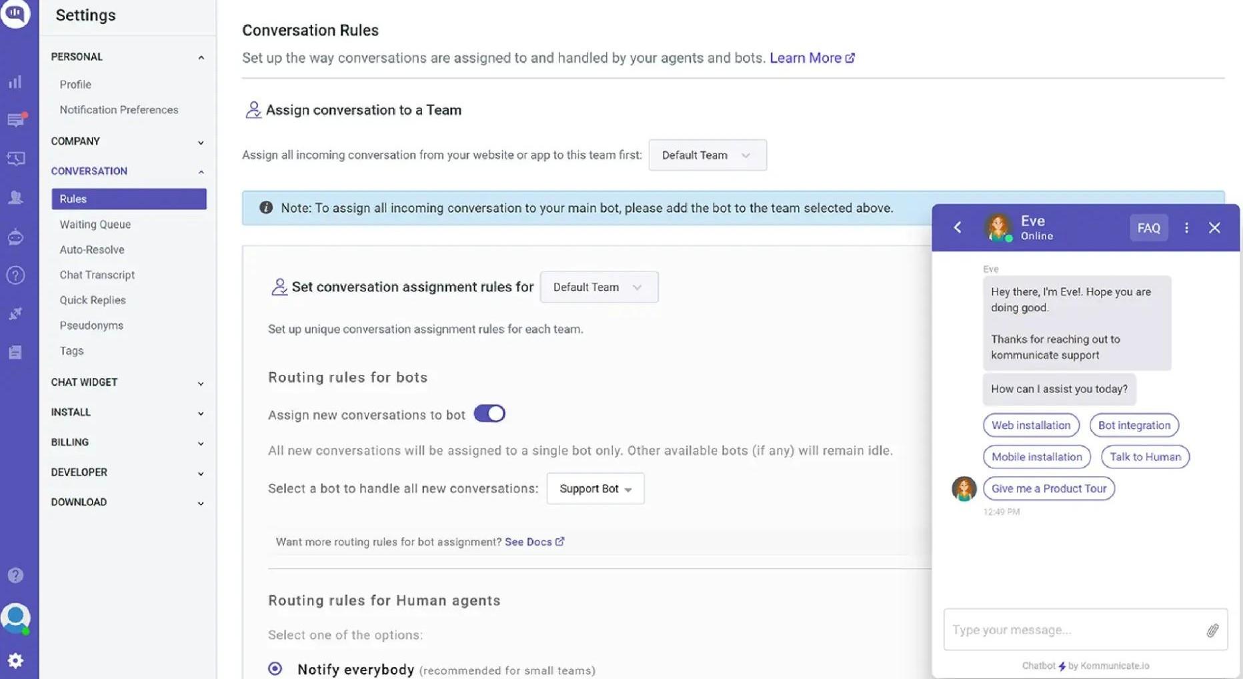
Task: Expand the DEVELOPER section
Action: tap(127, 472)
